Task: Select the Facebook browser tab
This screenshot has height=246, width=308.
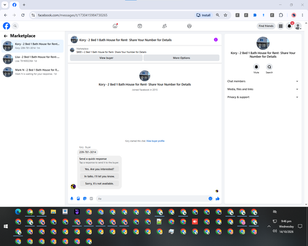Action: [x=14, y=5]
